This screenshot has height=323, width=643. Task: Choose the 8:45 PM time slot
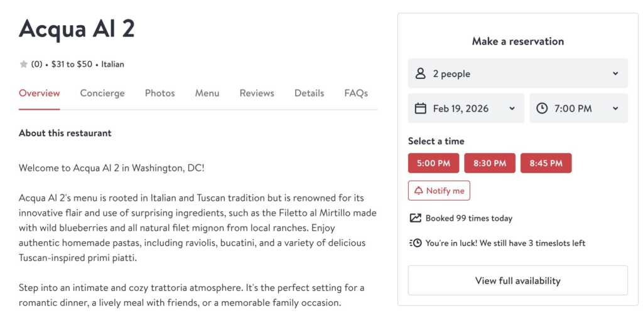pyautogui.click(x=546, y=163)
